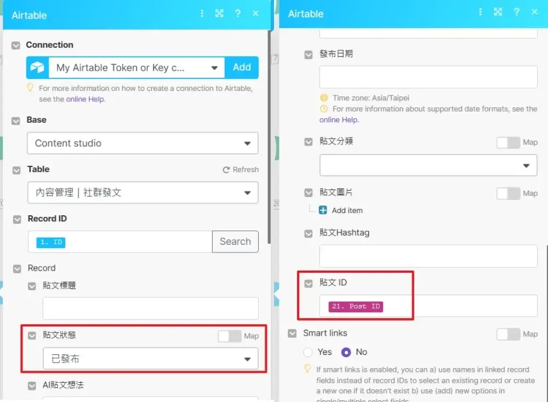Toggle the Map switch for 貼文狀態
Screen dimensions: 548x402
pyautogui.click(x=230, y=336)
